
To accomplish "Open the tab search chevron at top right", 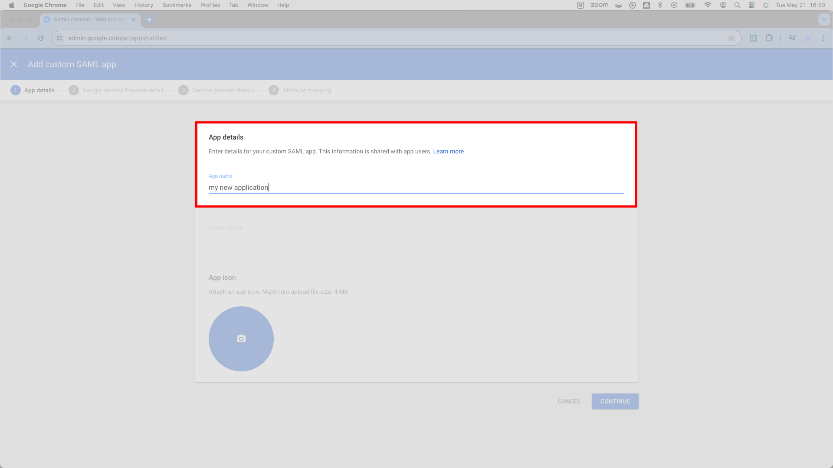I will pyautogui.click(x=824, y=19).
